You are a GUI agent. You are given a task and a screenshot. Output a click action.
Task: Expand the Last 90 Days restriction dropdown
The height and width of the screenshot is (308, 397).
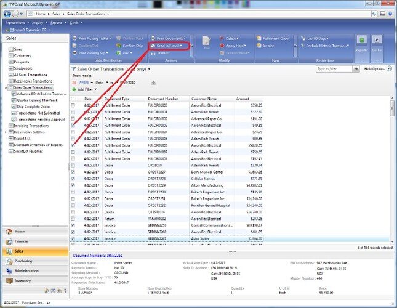pyautogui.click(x=315, y=38)
